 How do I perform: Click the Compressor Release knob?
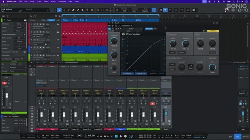coord(186,44)
